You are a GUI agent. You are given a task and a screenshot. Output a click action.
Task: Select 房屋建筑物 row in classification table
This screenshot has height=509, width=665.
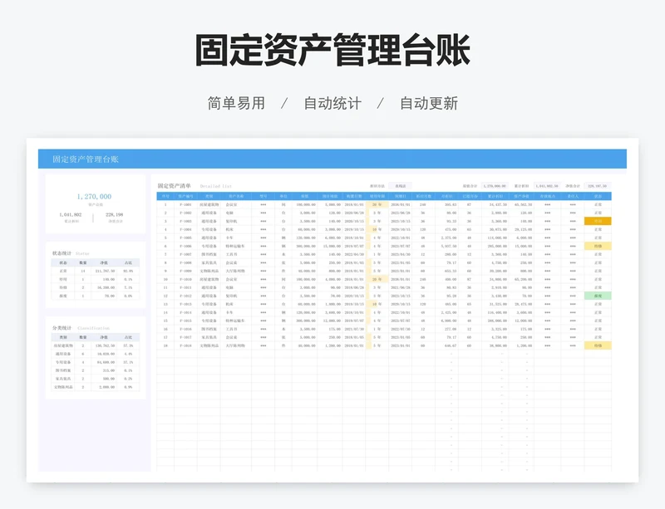[x=96, y=345]
